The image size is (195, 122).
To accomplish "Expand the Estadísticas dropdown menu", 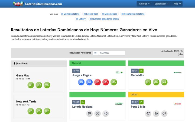I will [x=162, y=4].
